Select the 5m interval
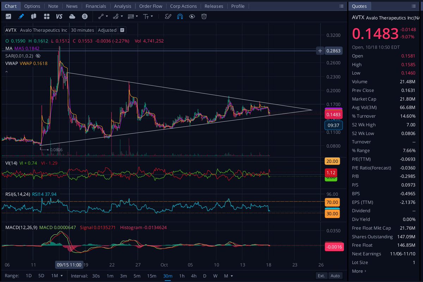Screen dimensions: 423x282 (x=137, y=276)
